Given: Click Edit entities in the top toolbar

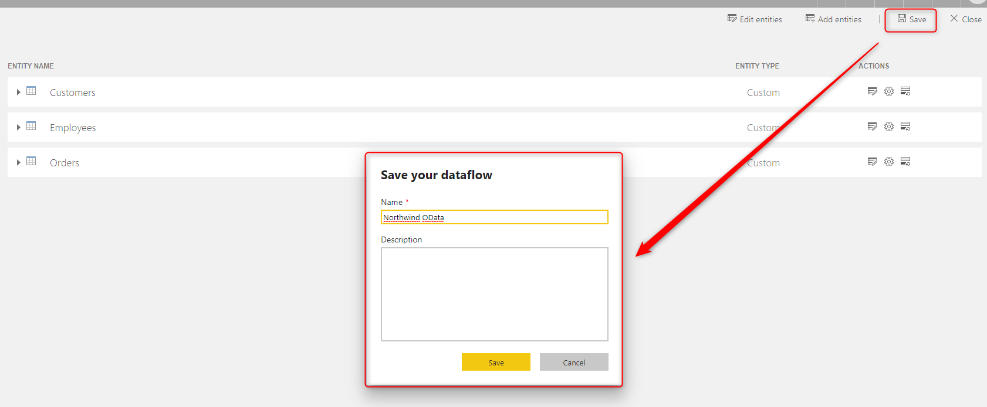Looking at the screenshot, I should 755,19.
